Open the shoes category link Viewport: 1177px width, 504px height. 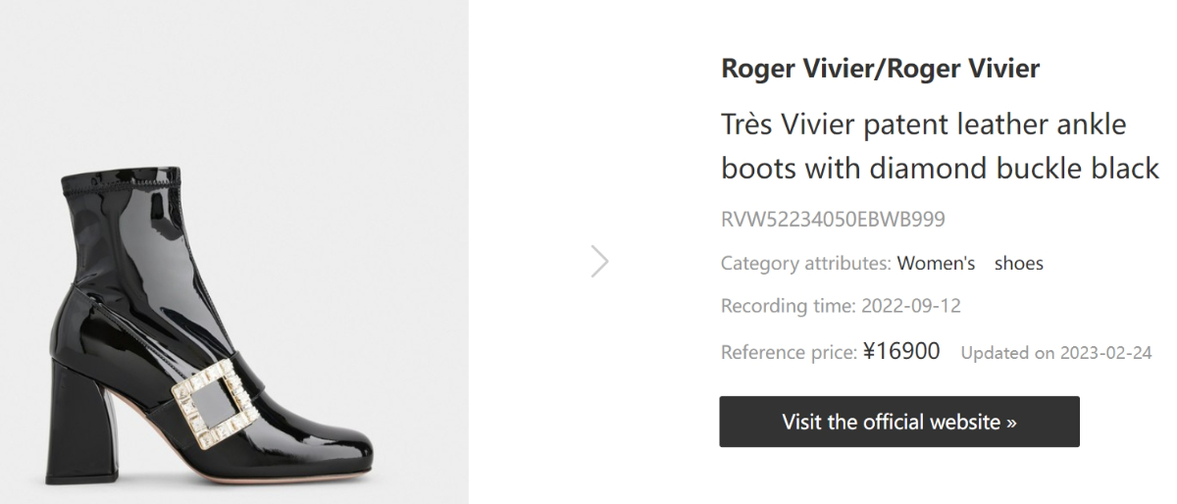pos(1019,264)
